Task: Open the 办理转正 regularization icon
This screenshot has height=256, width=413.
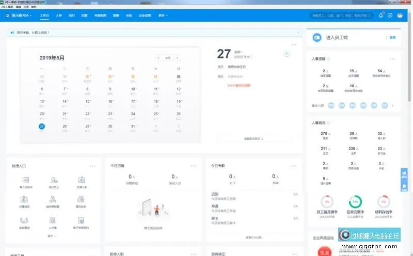Action: point(24,199)
